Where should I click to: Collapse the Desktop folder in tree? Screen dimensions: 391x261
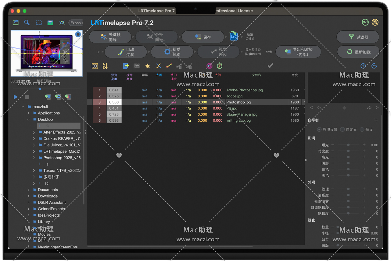coord(29,120)
